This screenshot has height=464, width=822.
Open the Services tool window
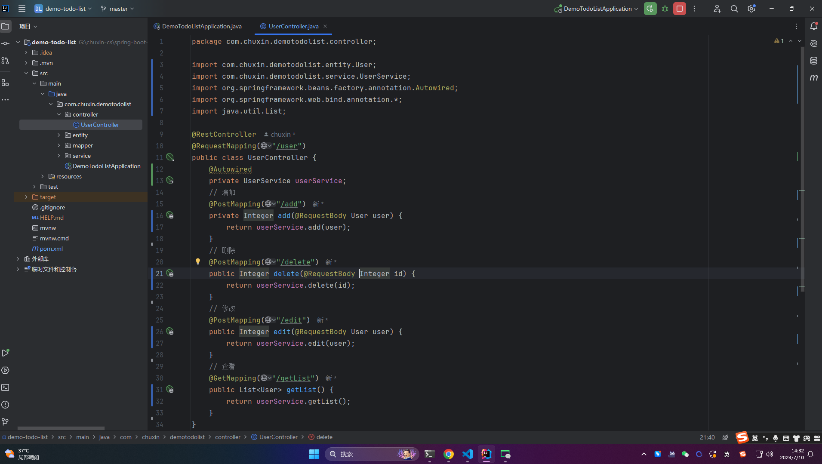pyautogui.click(x=5, y=370)
